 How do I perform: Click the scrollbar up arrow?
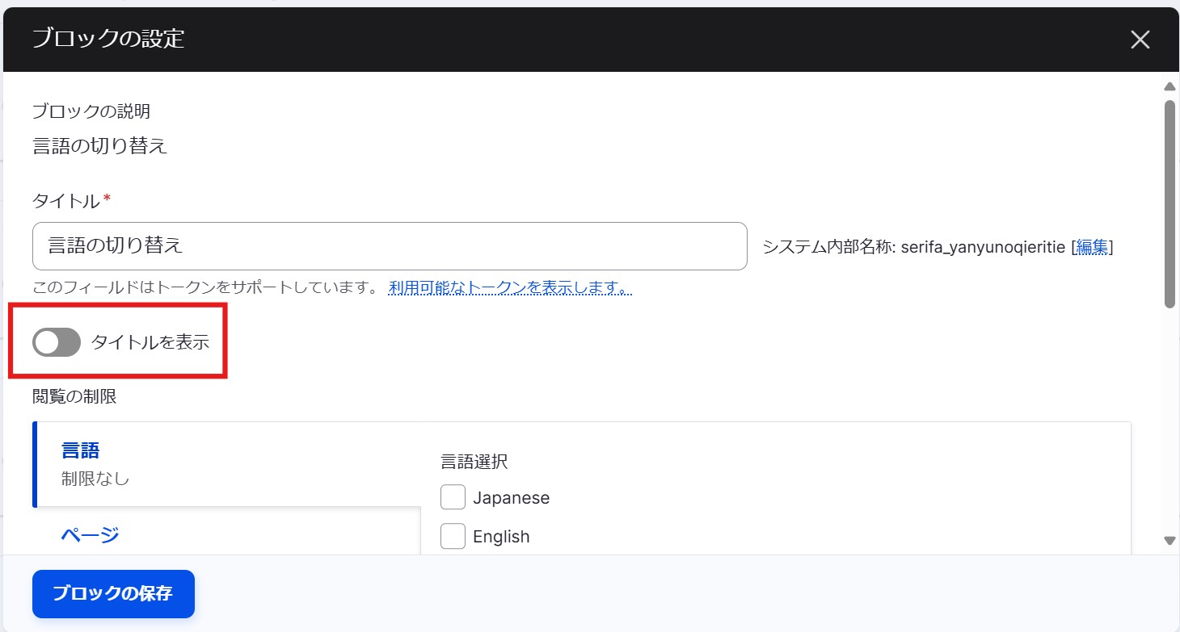point(1169,86)
